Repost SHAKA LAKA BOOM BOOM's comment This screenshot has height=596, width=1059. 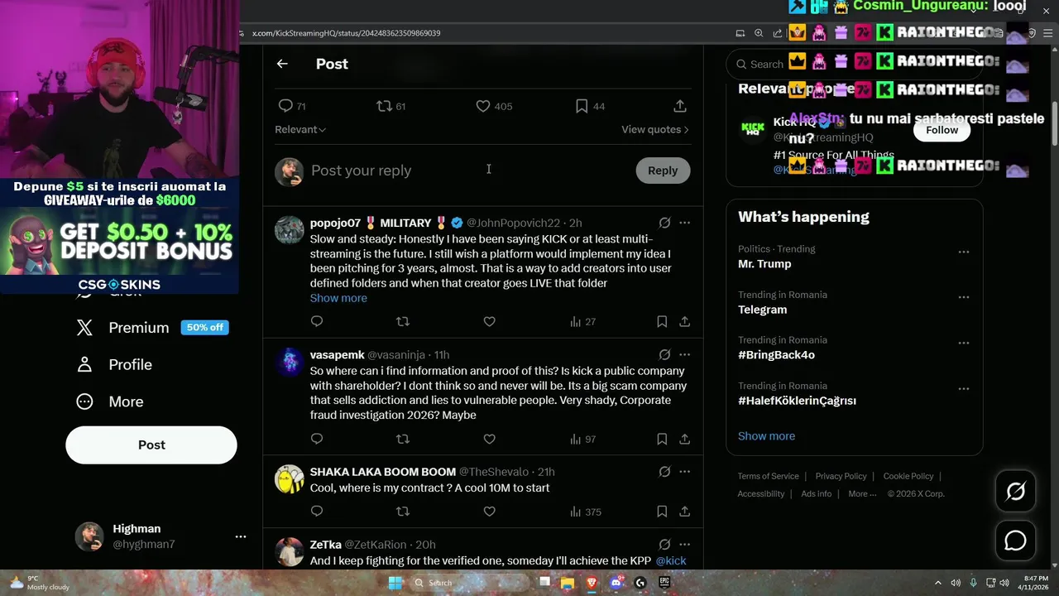pos(403,512)
